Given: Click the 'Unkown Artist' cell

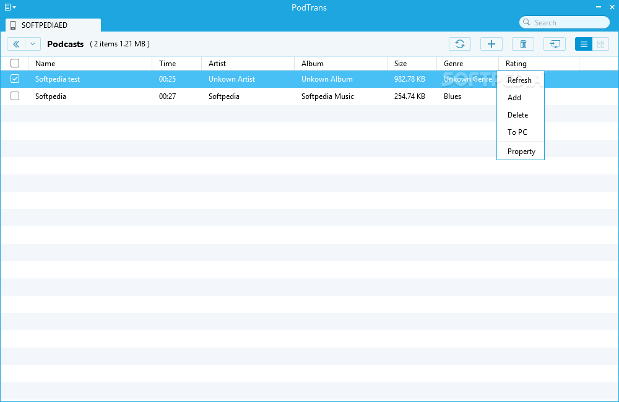Looking at the screenshot, I should click(x=232, y=79).
